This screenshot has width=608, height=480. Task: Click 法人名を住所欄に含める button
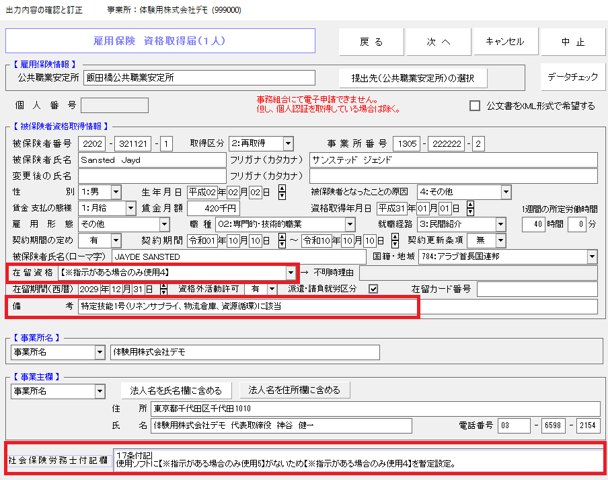(294, 390)
